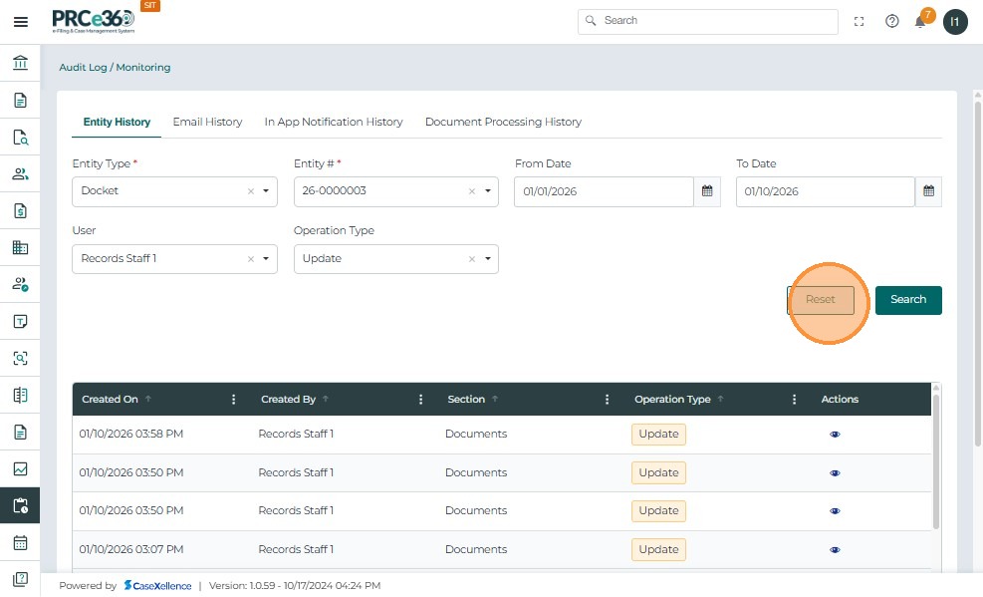Screen dimensions: 983x597
Task: View details of 03:07 PM log entry
Action: pos(835,549)
